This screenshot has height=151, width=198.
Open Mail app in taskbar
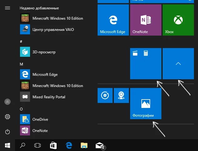point(100,146)
